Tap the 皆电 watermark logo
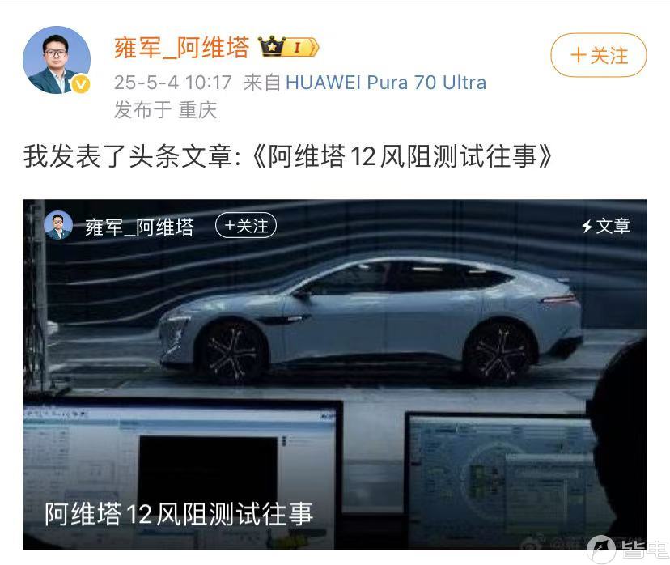The image size is (670, 565). tap(627, 549)
